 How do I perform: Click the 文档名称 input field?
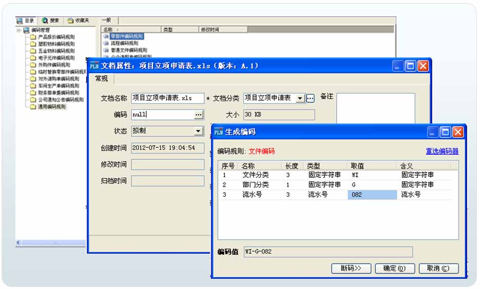[x=167, y=98]
